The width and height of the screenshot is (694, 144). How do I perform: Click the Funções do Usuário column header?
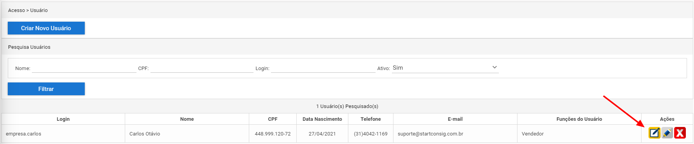[x=579, y=119]
